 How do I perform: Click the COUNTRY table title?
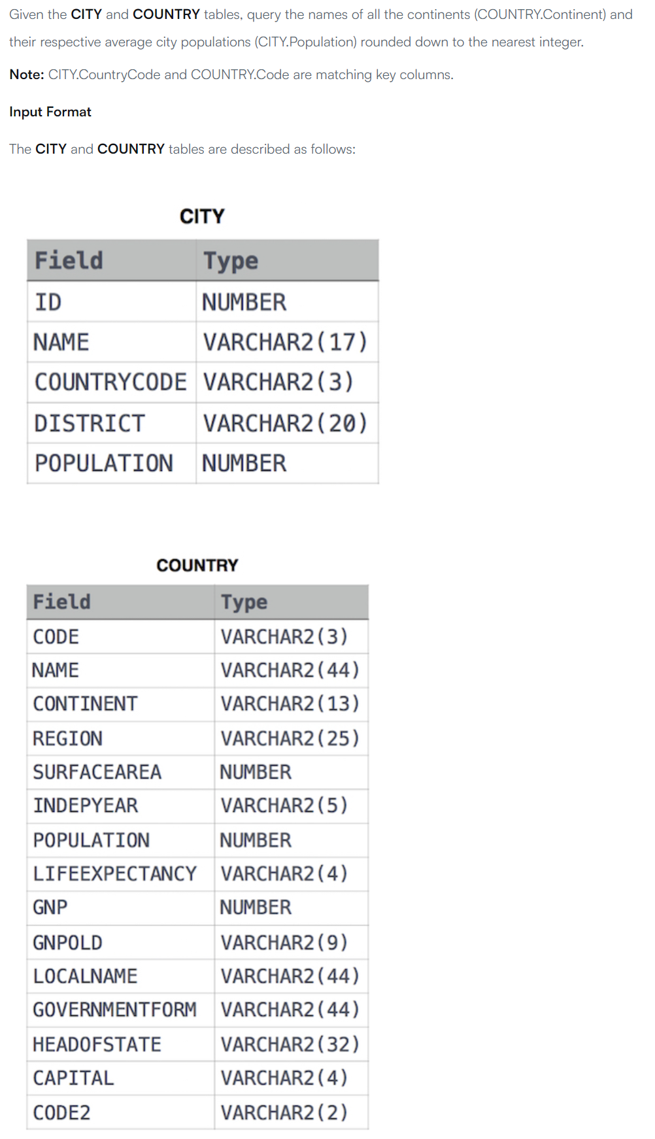(x=197, y=566)
